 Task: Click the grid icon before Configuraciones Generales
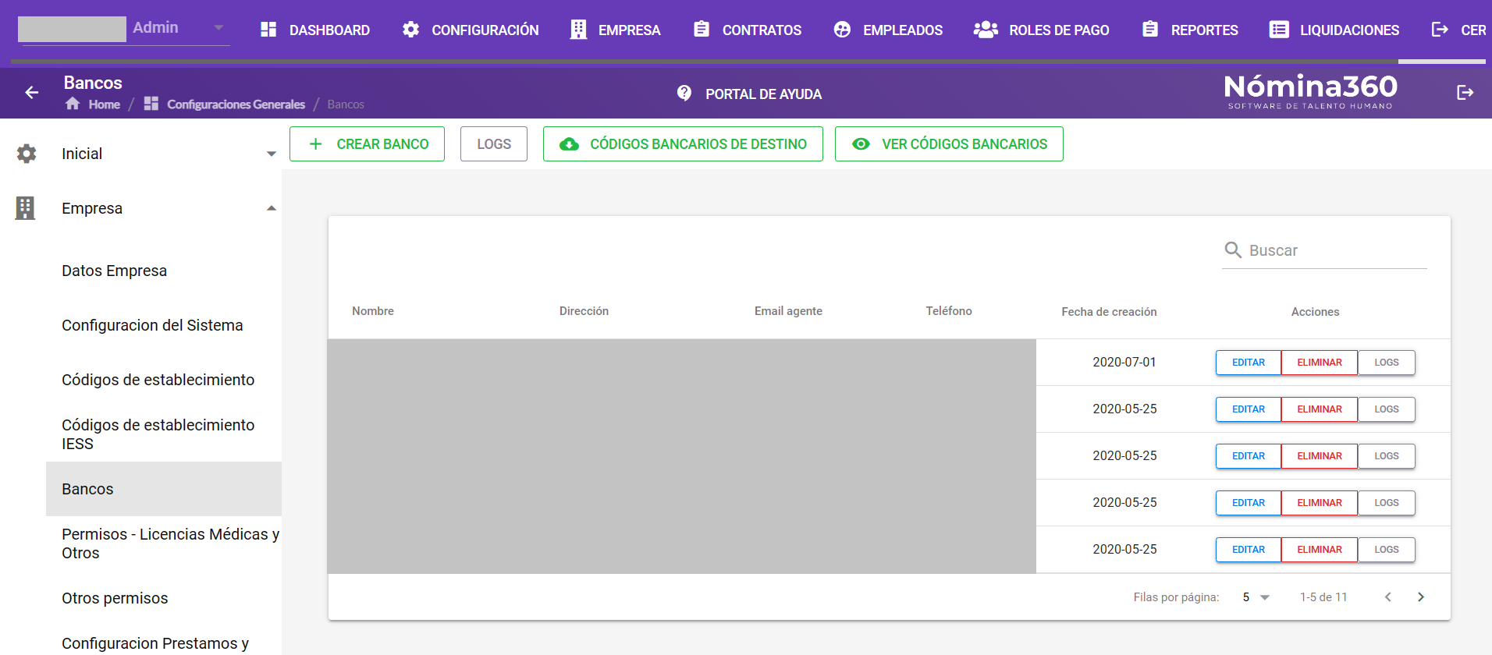click(151, 104)
